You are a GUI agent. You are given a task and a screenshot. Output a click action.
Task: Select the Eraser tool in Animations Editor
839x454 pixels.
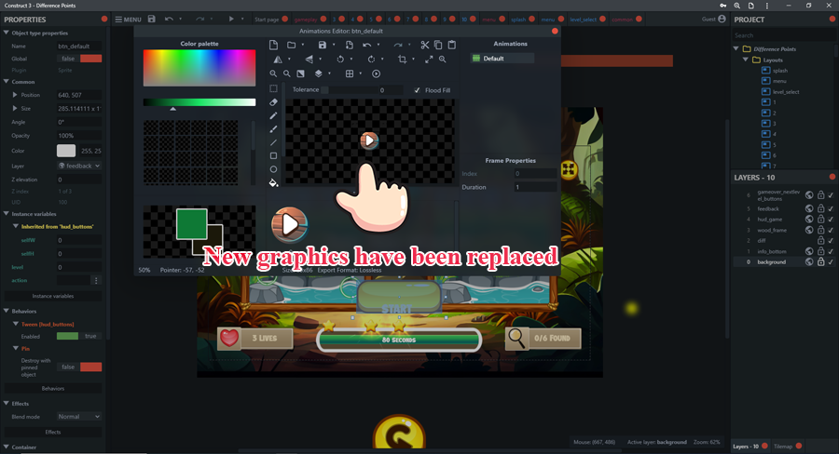pyautogui.click(x=273, y=102)
